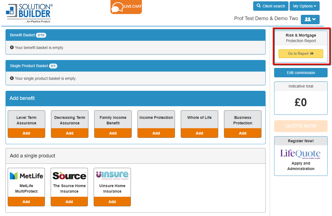Click the Benefit Basket info icon
The image size is (332, 216).
(x=12, y=48)
